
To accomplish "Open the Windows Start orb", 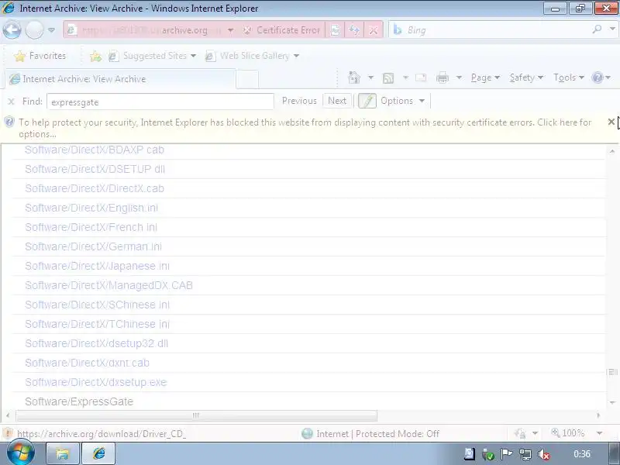I will [21, 453].
